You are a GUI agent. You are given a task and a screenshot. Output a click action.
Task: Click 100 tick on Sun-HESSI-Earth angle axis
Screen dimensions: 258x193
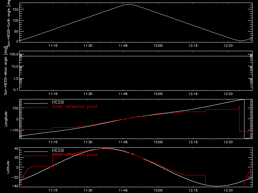pyautogui.click(x=15, y=21)
